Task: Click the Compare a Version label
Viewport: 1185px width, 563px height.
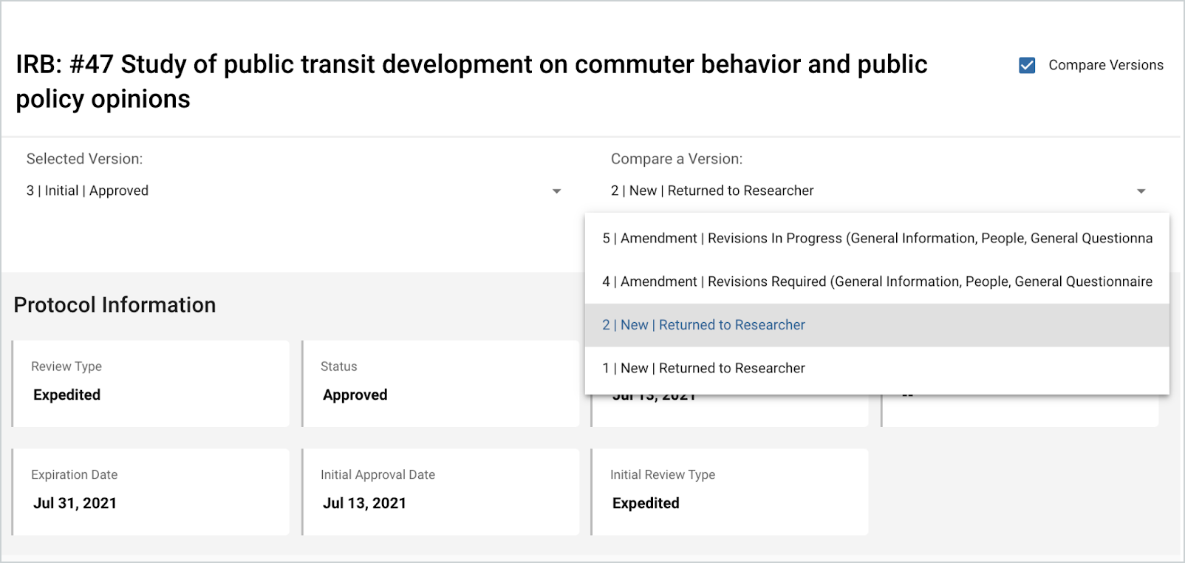Action: tap(676, 159)
